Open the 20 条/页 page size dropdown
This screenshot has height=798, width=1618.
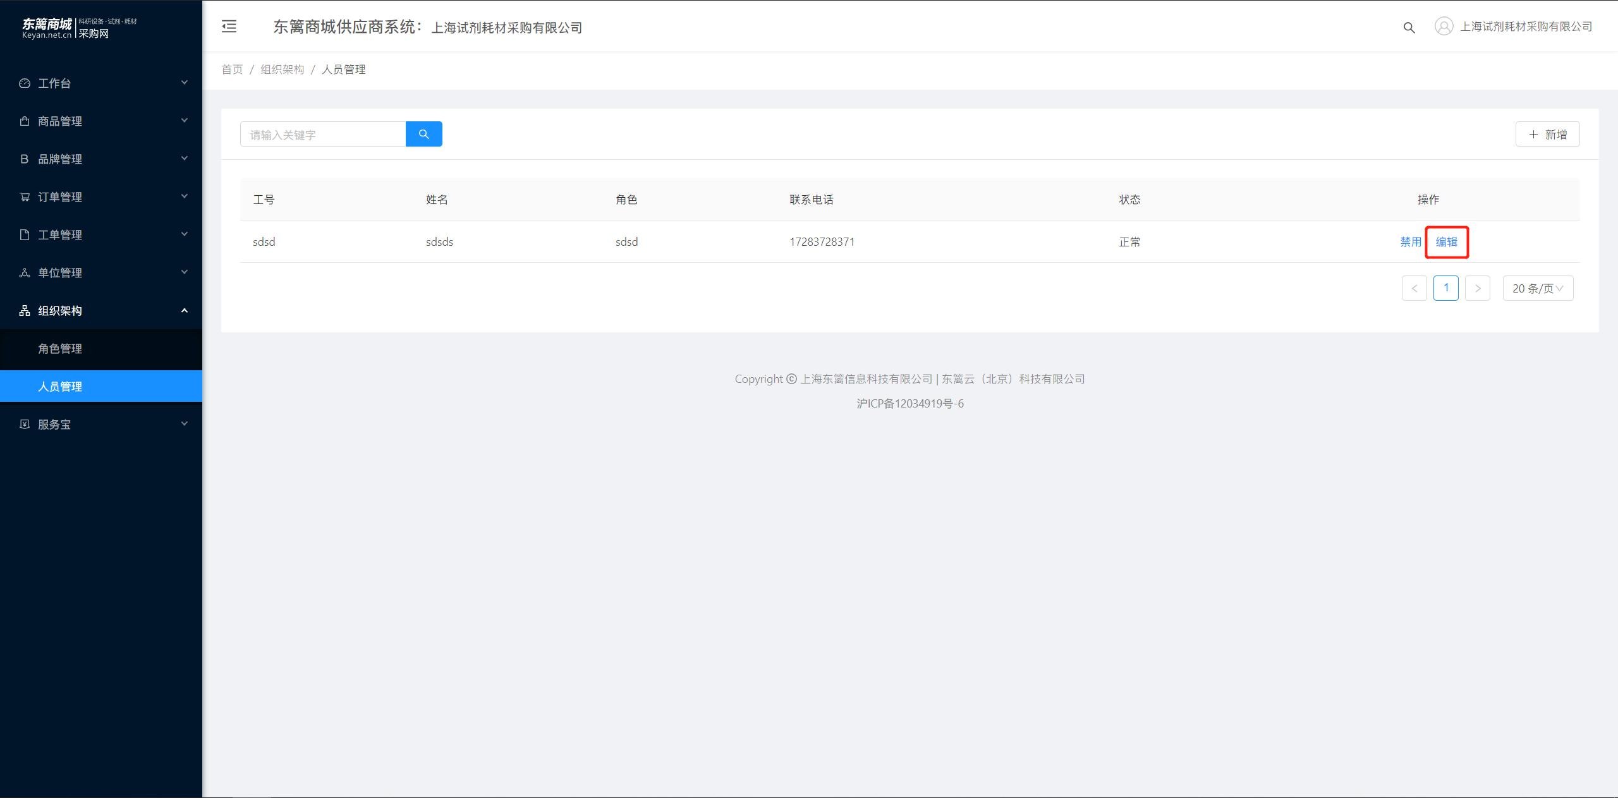(1538, 288)
